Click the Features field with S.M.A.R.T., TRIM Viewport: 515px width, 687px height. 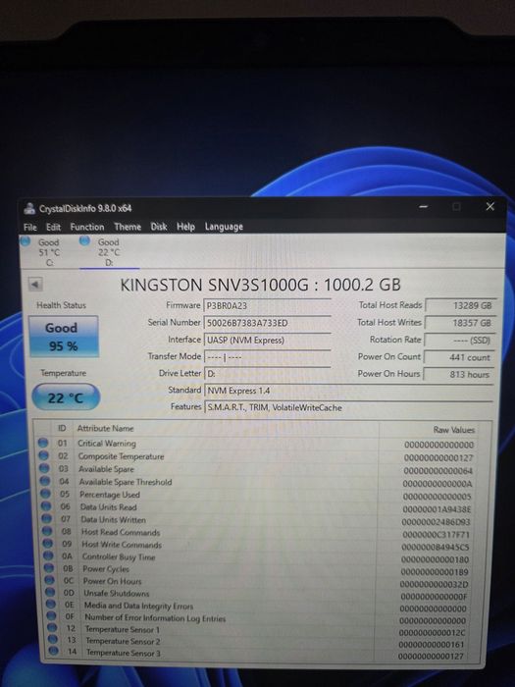point(348,407)
